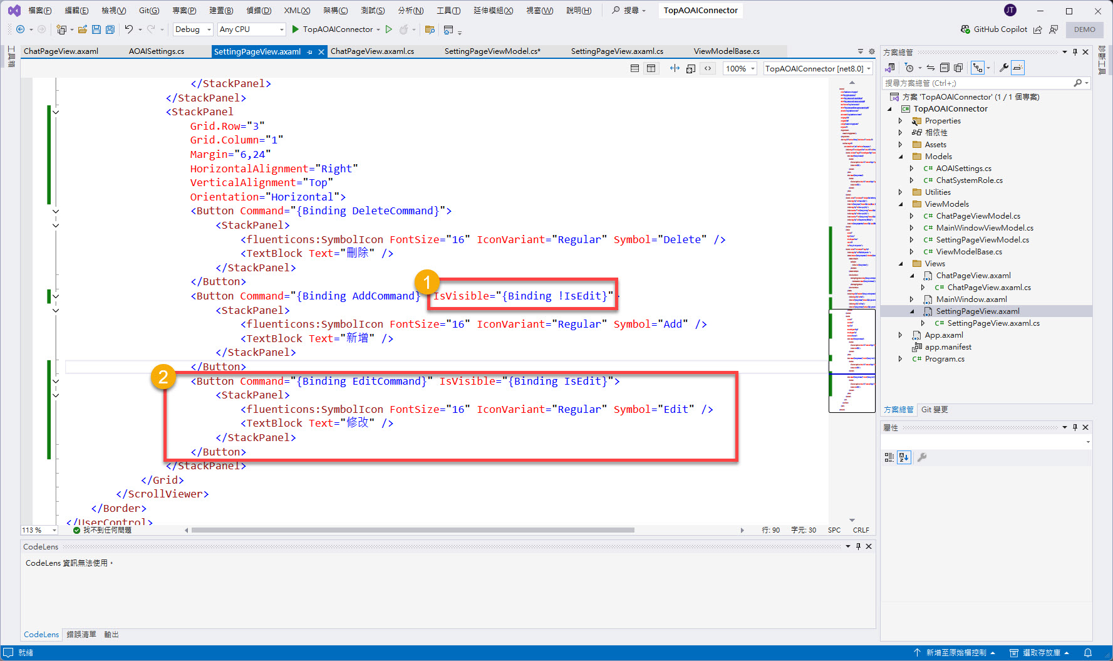
Task: Expand the Assets folder node
Action: click(901, 145)
